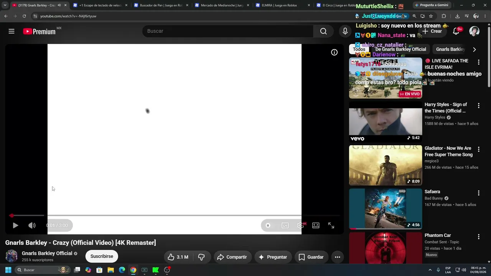Open more actions ellipsis below video
This screenshot has width=491, height=276.
pyautogui.click(x=338, y=257)
